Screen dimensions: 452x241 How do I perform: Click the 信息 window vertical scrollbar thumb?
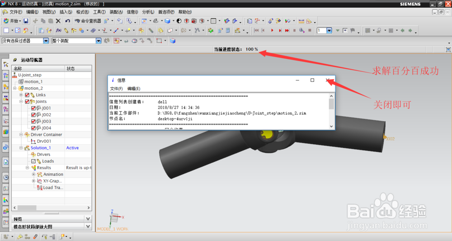331,104
